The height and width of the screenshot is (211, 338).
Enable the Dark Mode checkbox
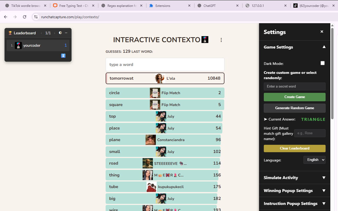pyautogui.click(x=322, y=63)
